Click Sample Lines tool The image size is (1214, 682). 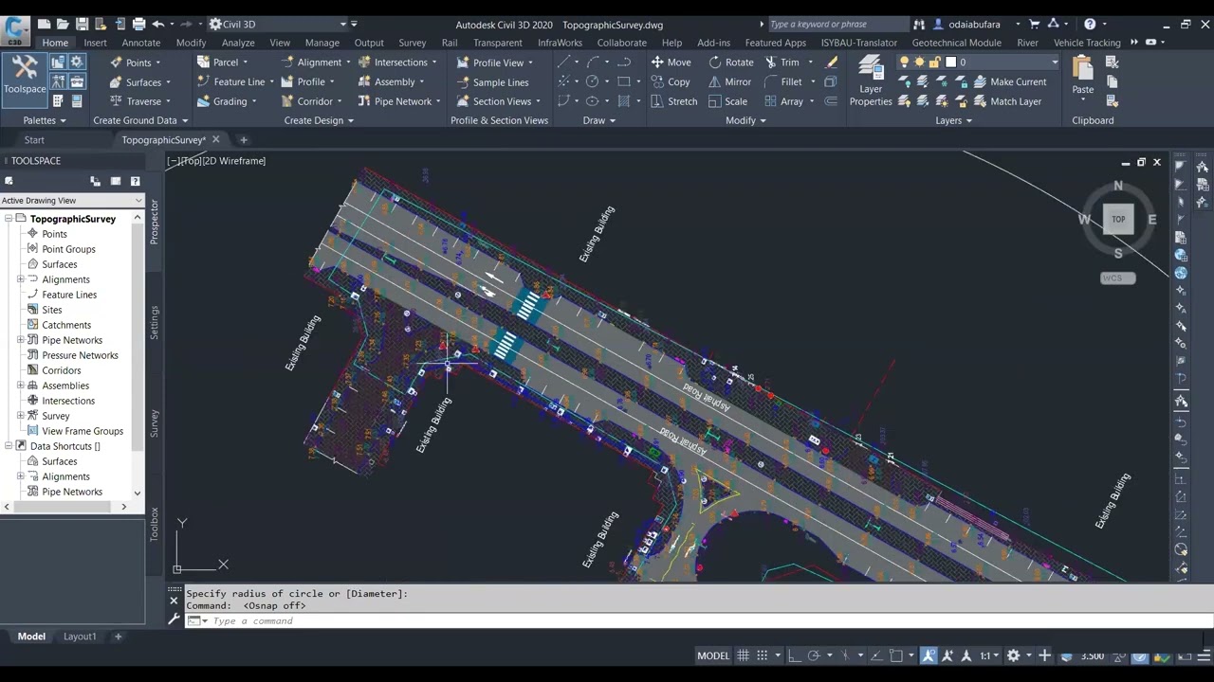492,82
